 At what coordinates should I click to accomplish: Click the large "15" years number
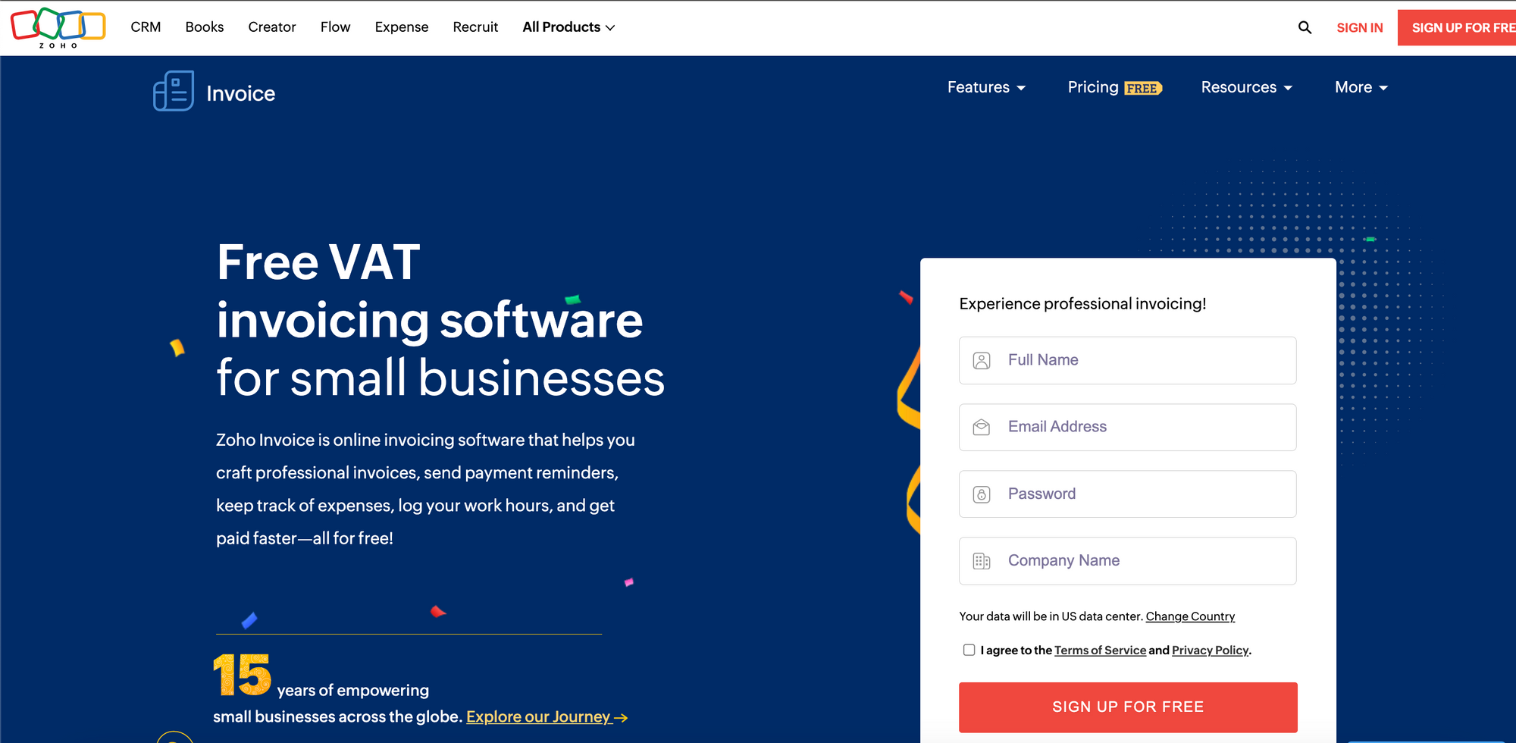(x=242, y=675)
